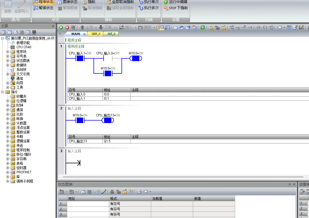Click the 暂停状态 pause status button
309x218 pixels.
(44, 8)
